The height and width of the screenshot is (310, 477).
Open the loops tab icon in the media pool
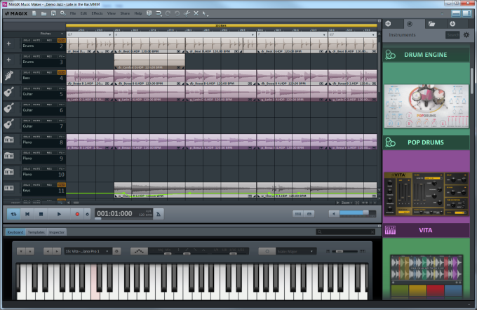click(x=388, y=24)
